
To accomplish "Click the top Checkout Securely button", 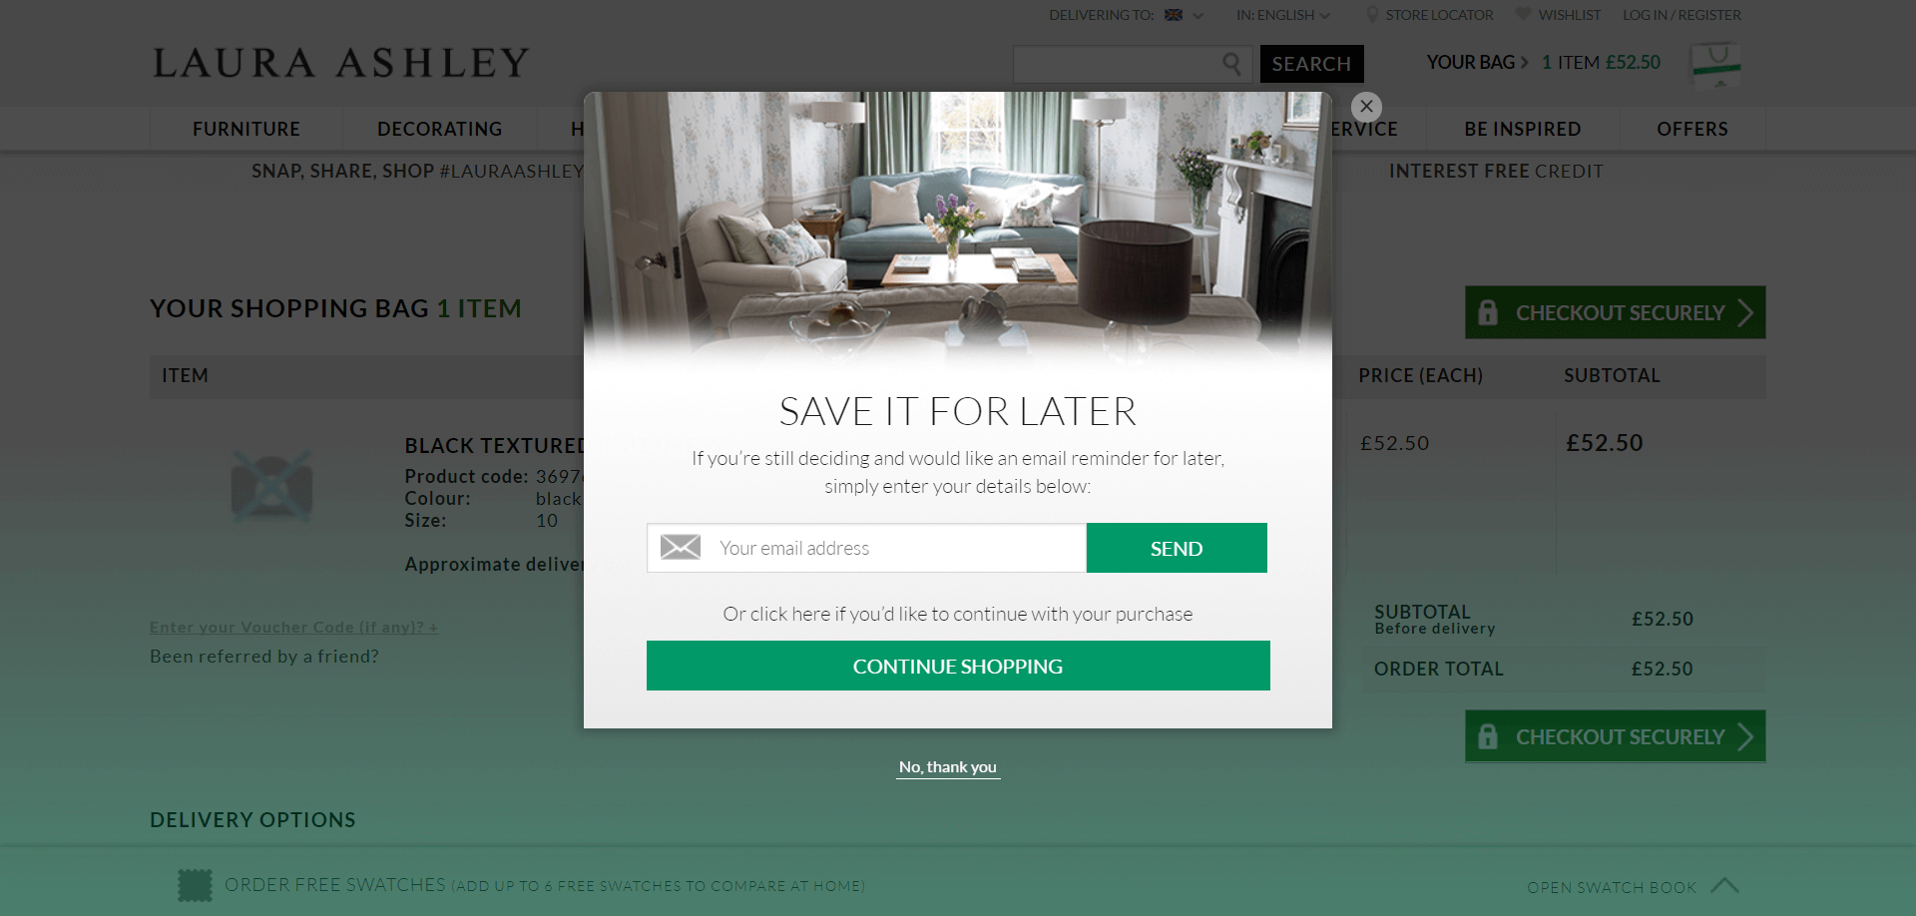I will click(x=1615, y=312).
